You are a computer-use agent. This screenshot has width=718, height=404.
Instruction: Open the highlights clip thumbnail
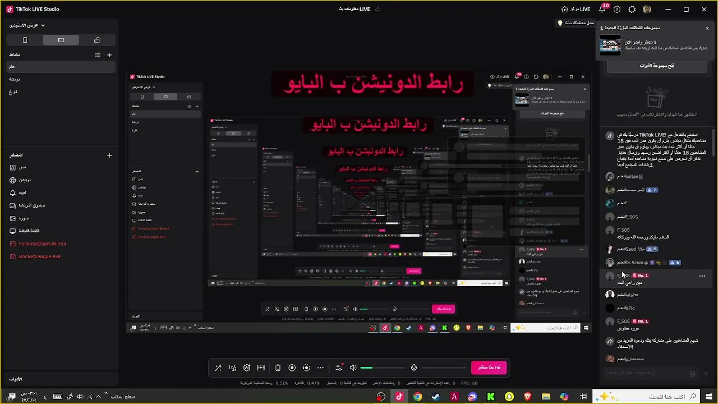click(610, 45)
